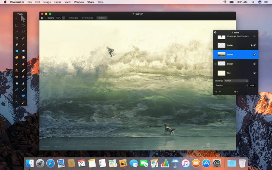
Task: Click the Styles button
Action: pos(102,18)
